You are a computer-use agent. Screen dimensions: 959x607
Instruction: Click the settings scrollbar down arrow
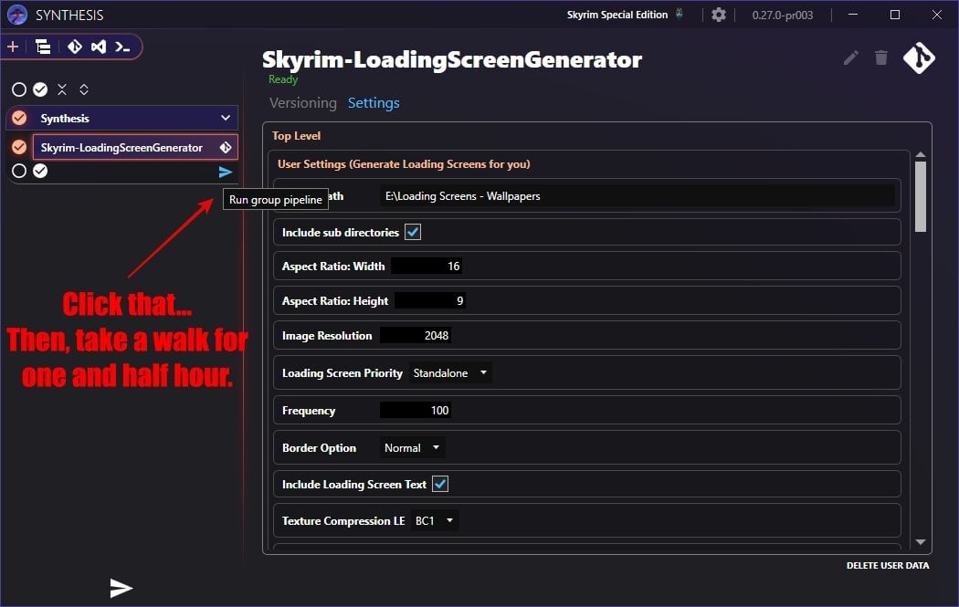(x=921, y=542)
